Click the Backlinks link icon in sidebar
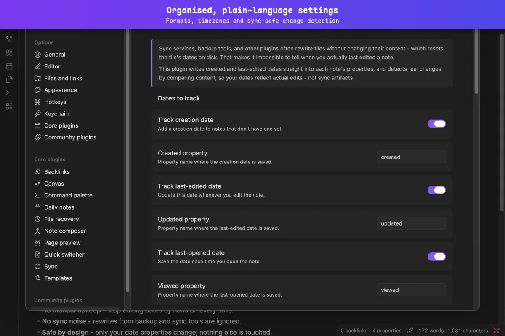505x336 pixels. point(37,172)
